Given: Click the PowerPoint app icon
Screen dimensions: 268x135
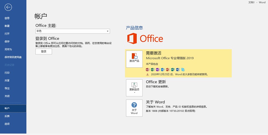Looking at the screenshot, I should (168, 69).
